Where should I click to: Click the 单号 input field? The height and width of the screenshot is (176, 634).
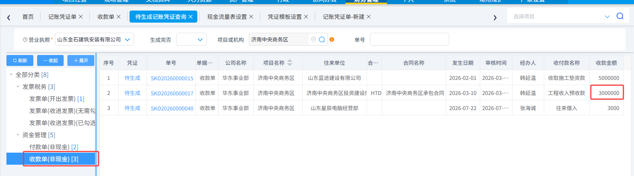409,39
